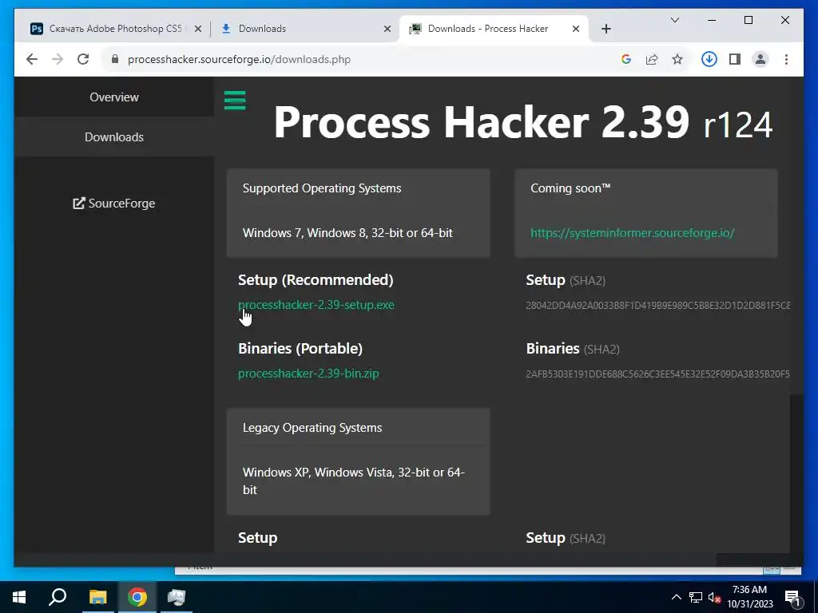Open the Chrome profile avatar

(x=760, y=59)
